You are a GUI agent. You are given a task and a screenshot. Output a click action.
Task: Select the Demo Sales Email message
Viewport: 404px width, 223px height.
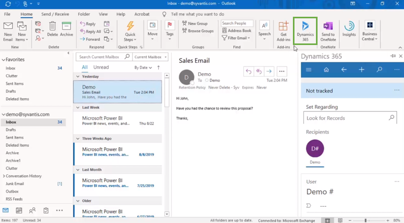click(117, 92)
